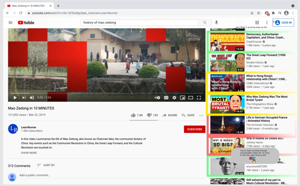Subscribe to the LearnRunner channel

pyautogui.click(x=195, y=129)
